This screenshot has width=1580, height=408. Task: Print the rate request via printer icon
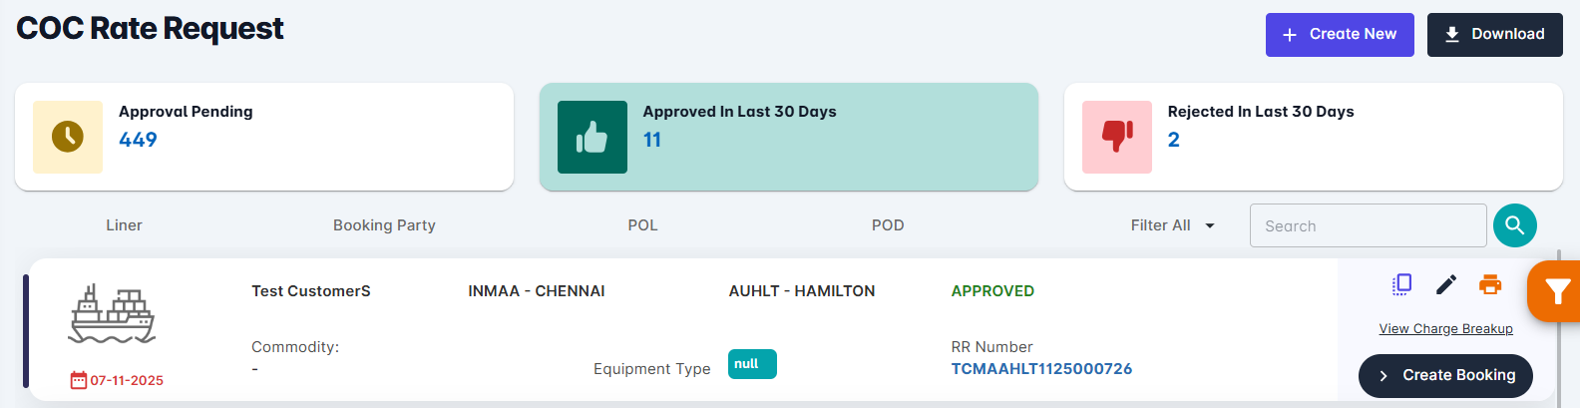point(1490,285)
